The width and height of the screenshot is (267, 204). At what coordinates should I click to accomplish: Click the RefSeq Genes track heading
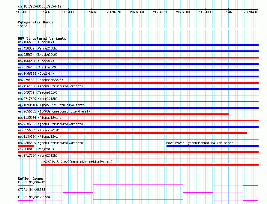[x=30, y=178]
